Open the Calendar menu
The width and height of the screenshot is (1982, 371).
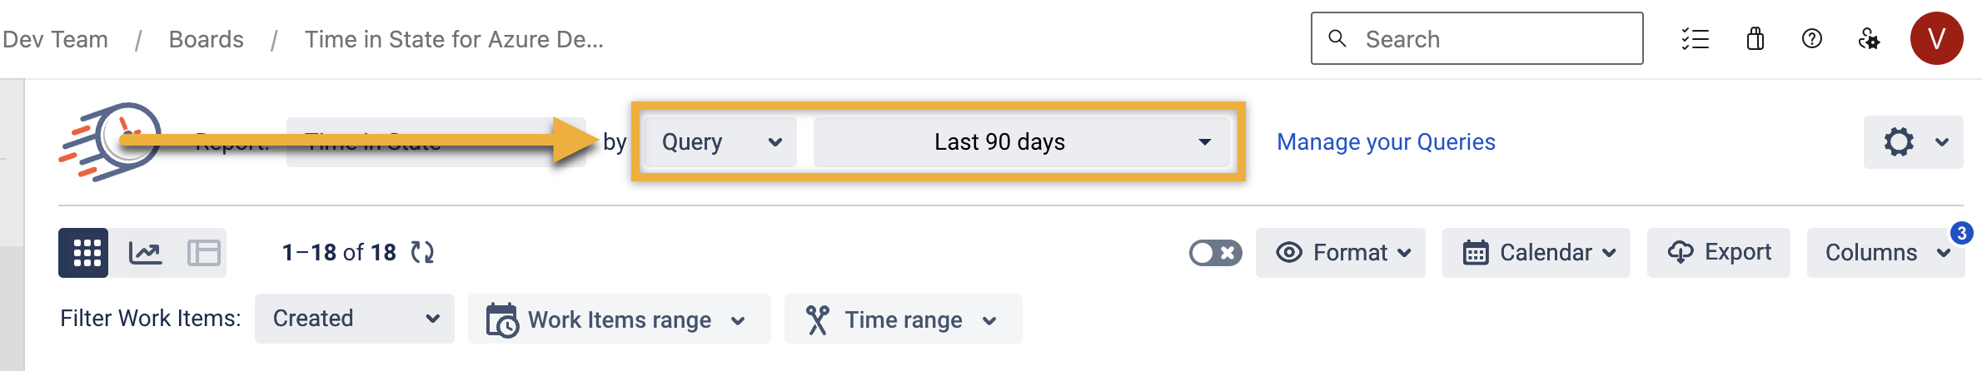(1536, 253)
